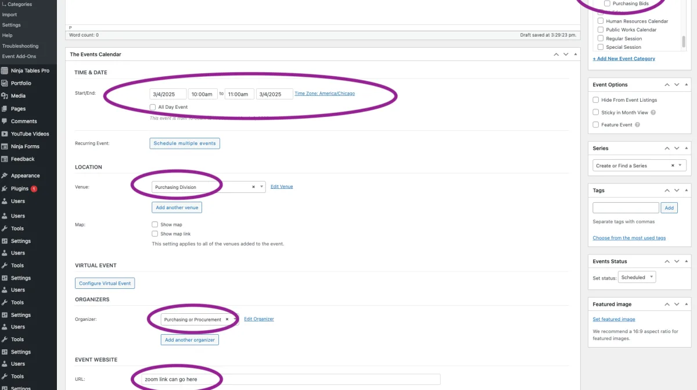This screenshot has height=390, width=697.
Task: Open the Comments section
Action: 24,121
